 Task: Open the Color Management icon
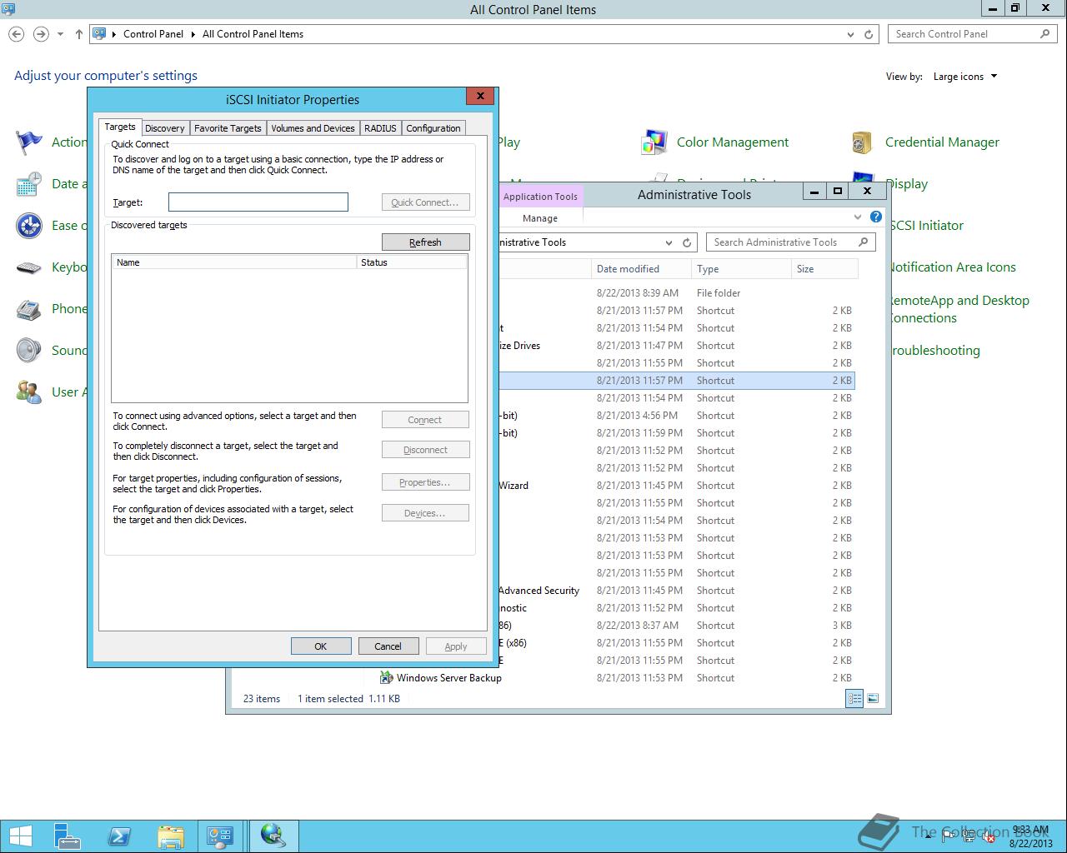[x=654, y=142]
